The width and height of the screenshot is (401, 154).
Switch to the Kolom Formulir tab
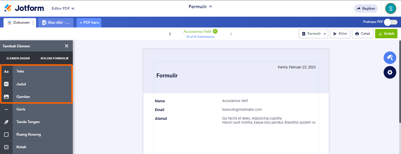54,58
